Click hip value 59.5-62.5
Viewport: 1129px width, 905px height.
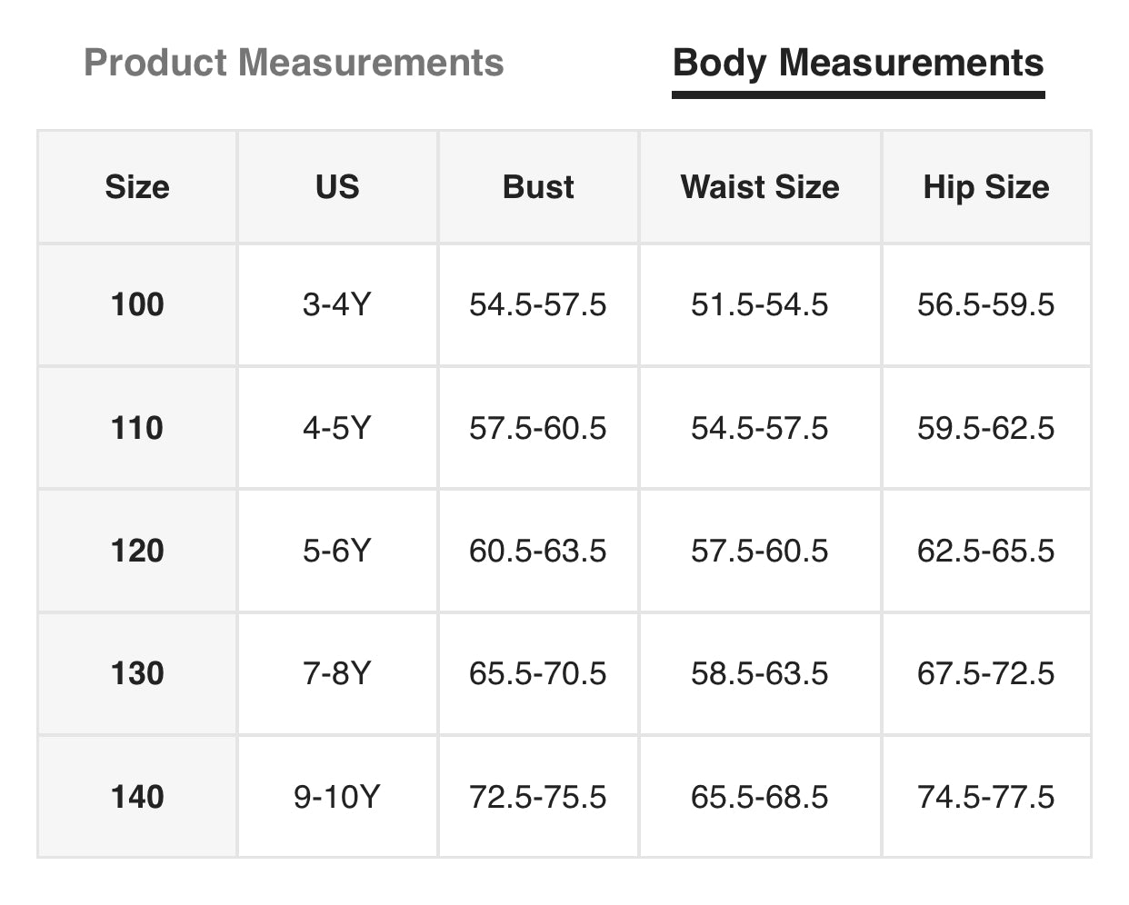986,428
